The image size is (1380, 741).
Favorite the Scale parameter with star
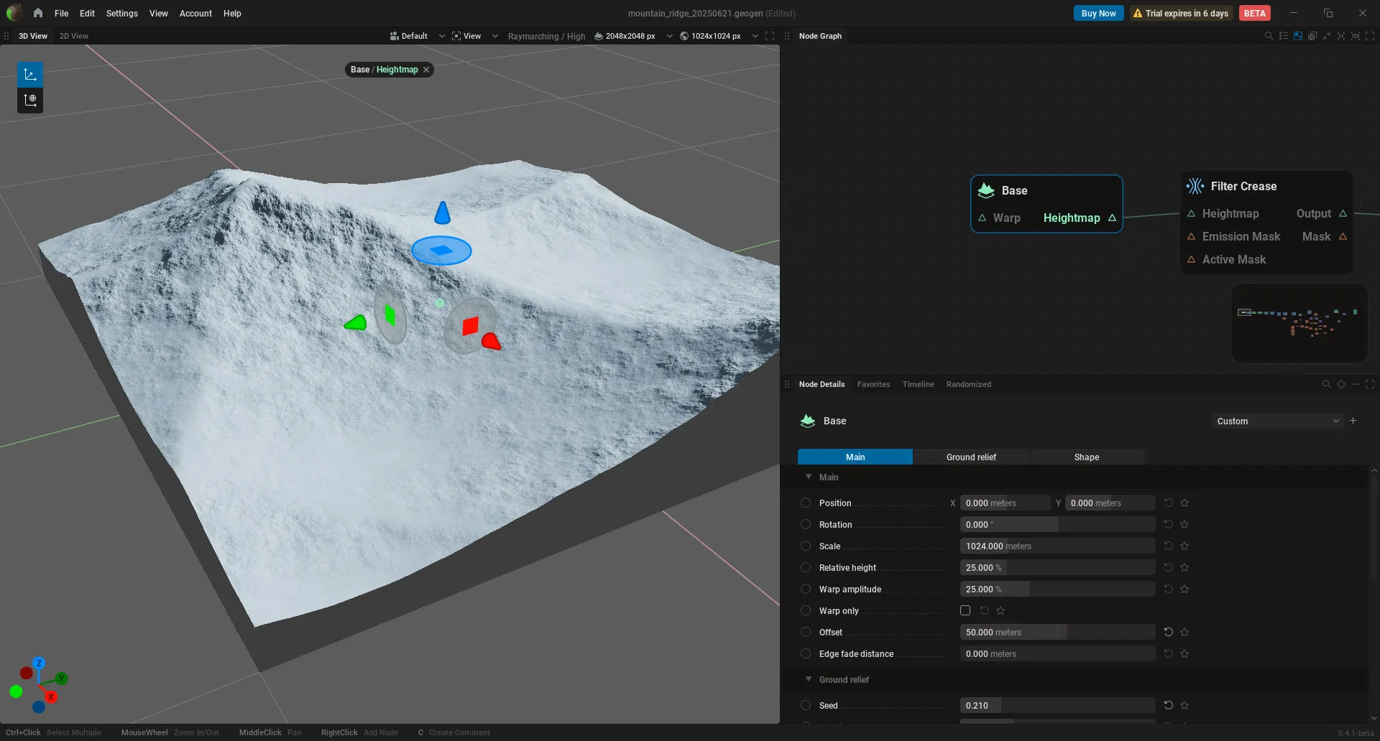(x=1184, y=546)
